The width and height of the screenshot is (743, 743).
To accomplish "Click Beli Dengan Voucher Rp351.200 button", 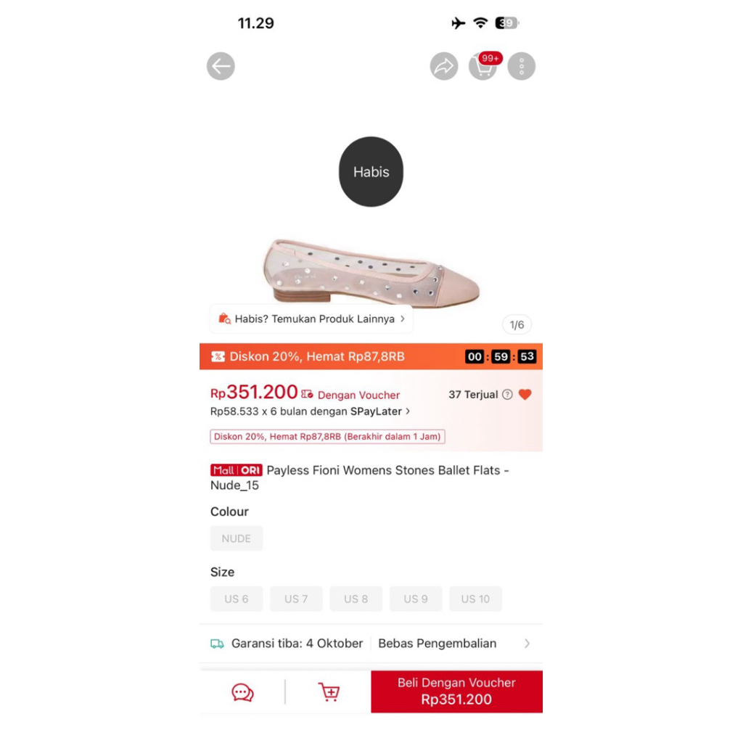I will coord(457,691).
